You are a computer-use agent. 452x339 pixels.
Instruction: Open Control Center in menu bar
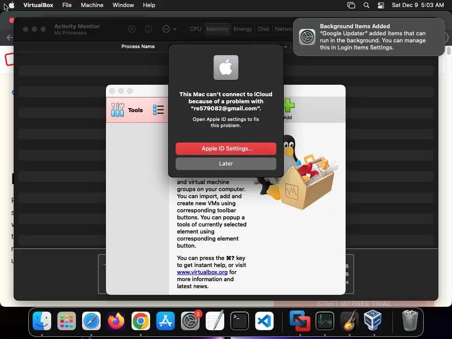(x=381, y=5)
